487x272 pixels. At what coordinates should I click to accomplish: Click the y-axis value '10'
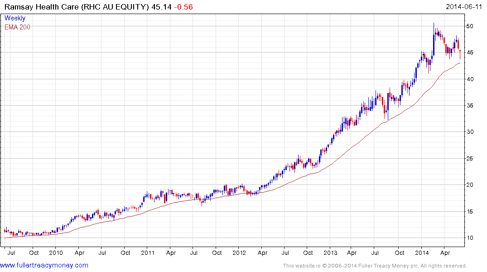pyautogui.click(x=470, y=238)
